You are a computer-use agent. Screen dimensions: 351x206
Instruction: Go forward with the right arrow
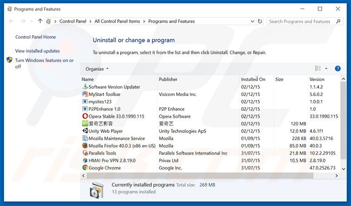23,21
